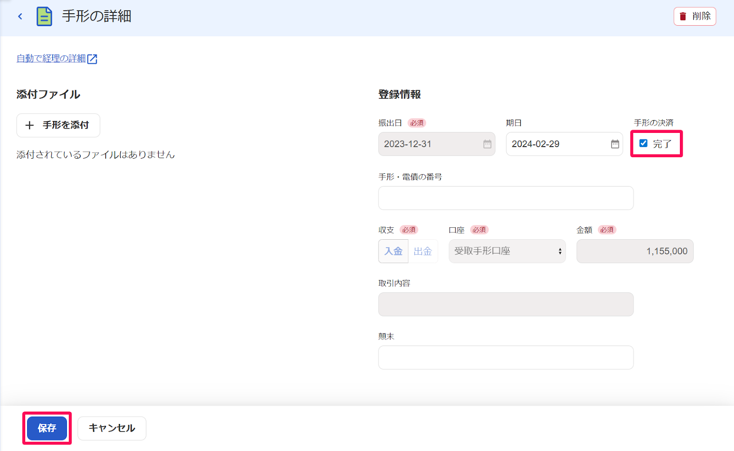Click the 手形の詳細 page title

tap(97, 16)
